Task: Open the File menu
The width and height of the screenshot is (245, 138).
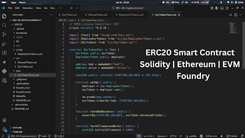Action: (x=10, y=8)
